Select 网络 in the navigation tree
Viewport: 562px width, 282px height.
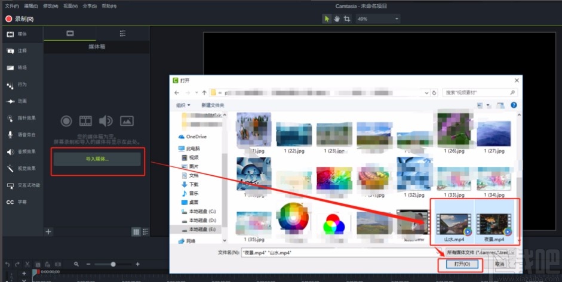187,241
